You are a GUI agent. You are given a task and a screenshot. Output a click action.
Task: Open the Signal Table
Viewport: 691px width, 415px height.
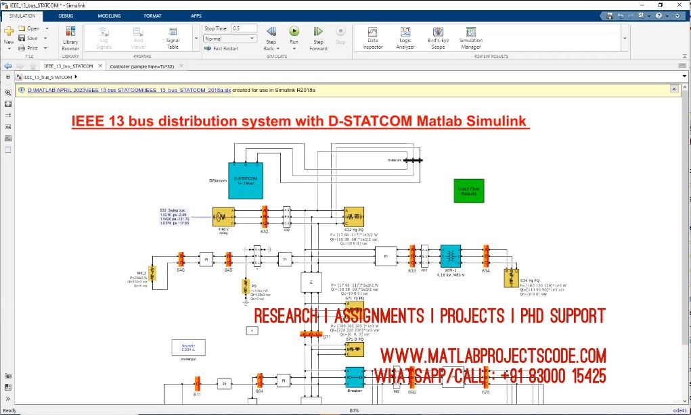173,38
